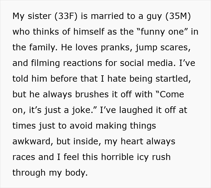The height and width of the screenshot is (188, 211).
Task: Click the word "avoid" in eighth line
Action: 81,126
